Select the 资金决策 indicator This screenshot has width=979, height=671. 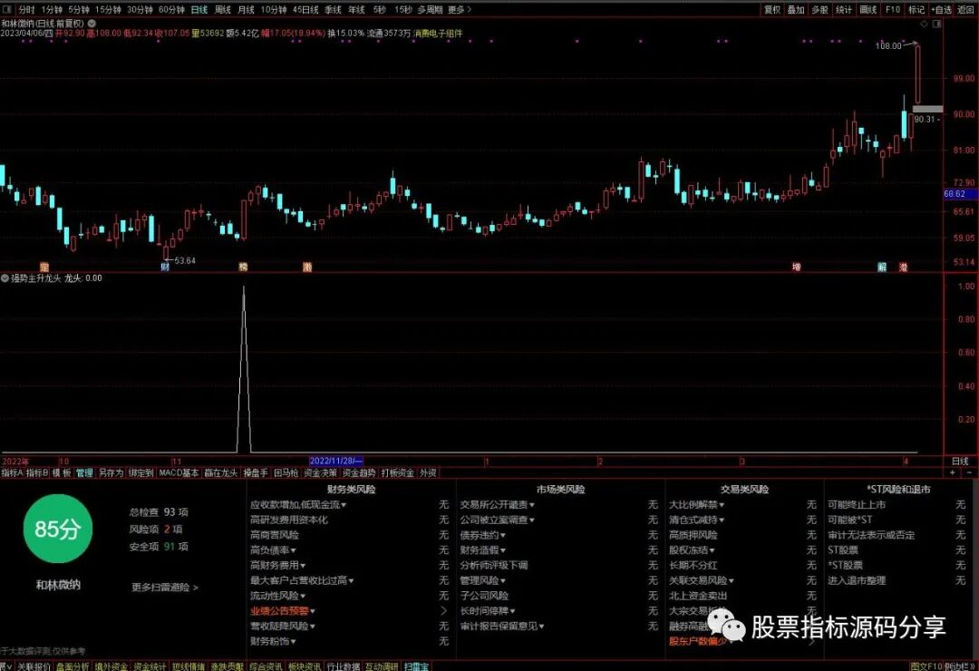point(320,473)
